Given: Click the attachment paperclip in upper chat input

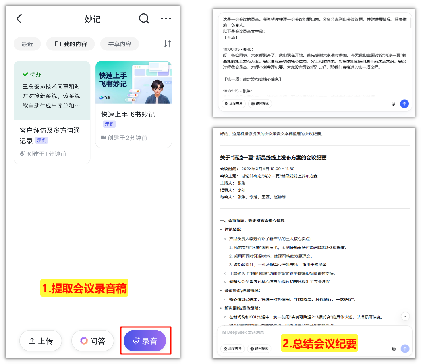Looking at the screenshot, I should tap(394, 104).
